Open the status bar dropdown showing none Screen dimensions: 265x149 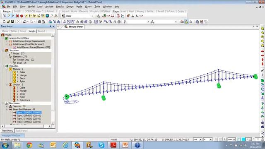point(234,139)
